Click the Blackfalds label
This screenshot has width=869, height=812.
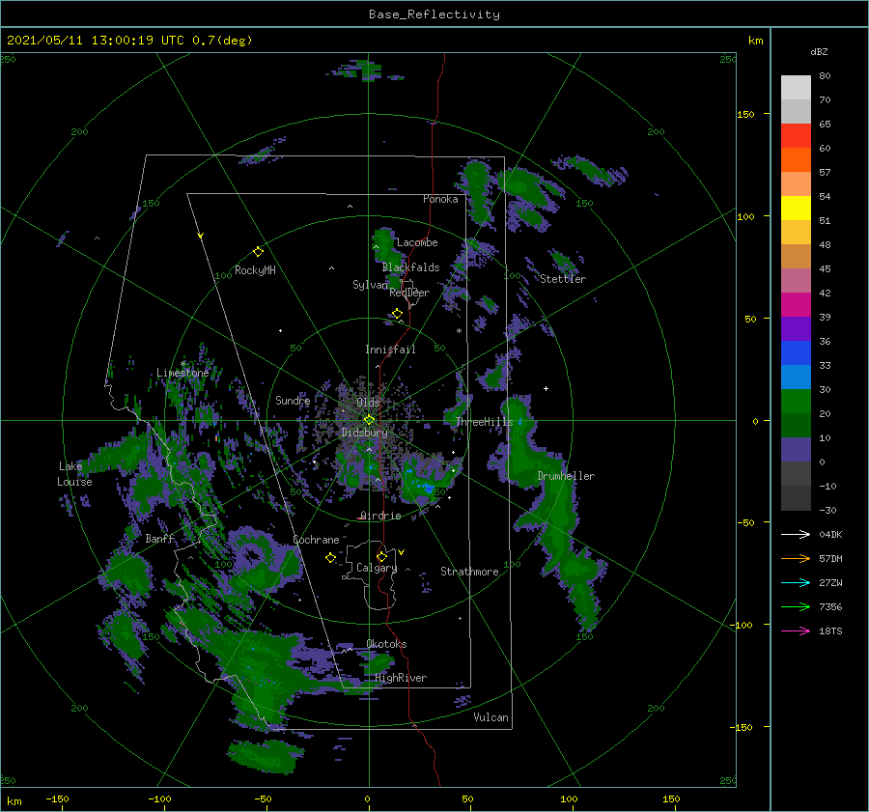point(410,267)
